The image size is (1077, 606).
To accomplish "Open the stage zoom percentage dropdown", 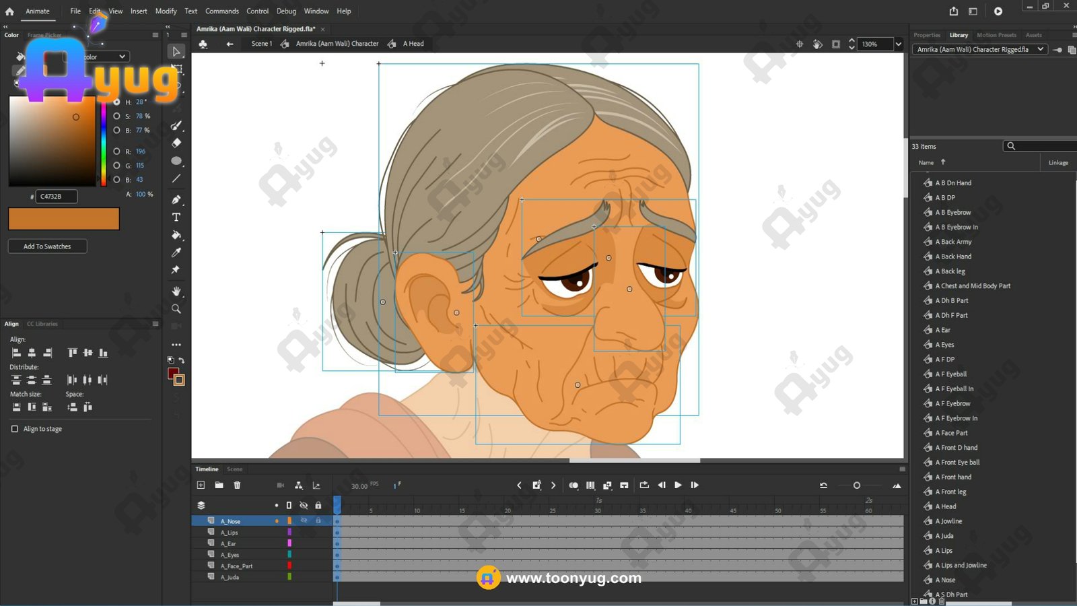I will click(898, 44).
